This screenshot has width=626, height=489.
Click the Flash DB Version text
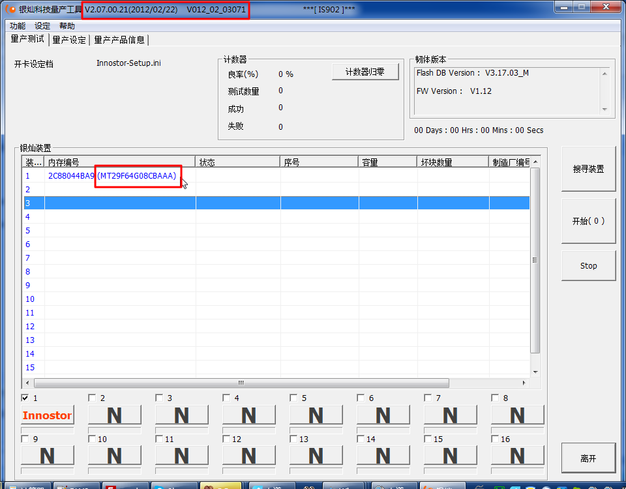(472, 72)
